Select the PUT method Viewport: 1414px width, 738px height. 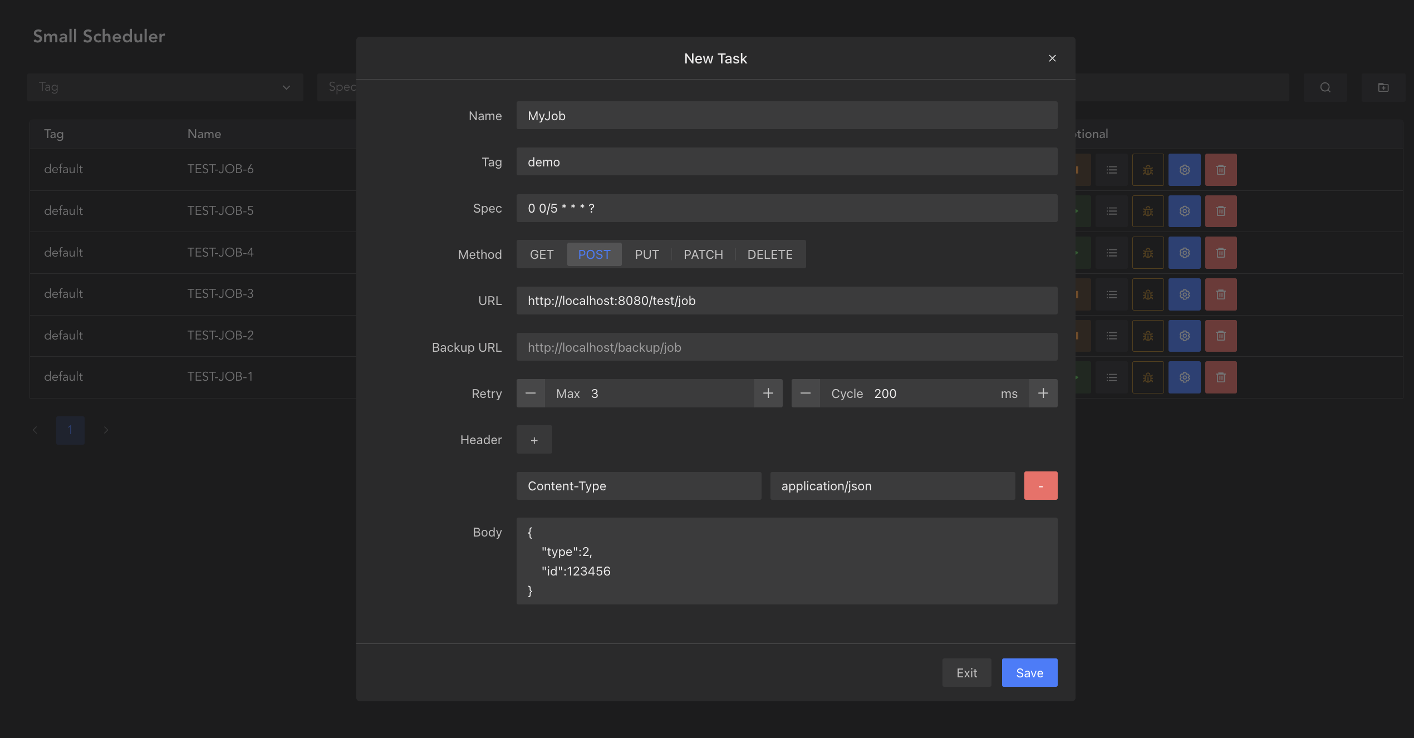(x=647, y=254)
